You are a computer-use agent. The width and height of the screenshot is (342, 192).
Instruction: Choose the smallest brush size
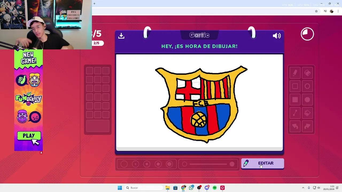(x=124, y=164)
